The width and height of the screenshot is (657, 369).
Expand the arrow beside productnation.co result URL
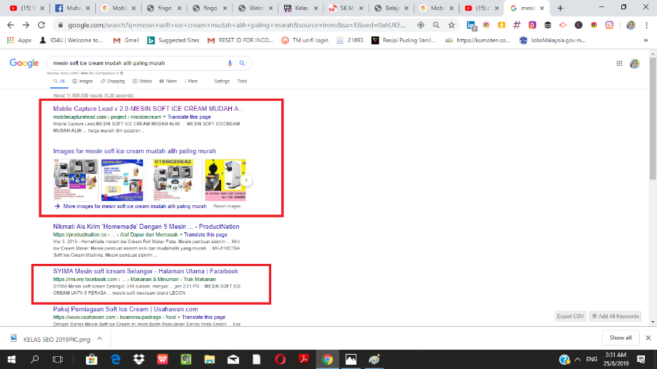pos(180,235)
